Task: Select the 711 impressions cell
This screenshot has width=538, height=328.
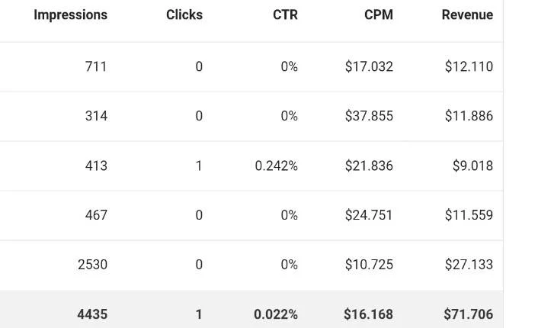Action: coord(96,66)
